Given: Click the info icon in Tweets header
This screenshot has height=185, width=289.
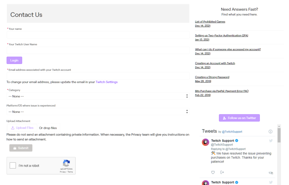Looking at the screenshot, I should click(x=270, y=131).
